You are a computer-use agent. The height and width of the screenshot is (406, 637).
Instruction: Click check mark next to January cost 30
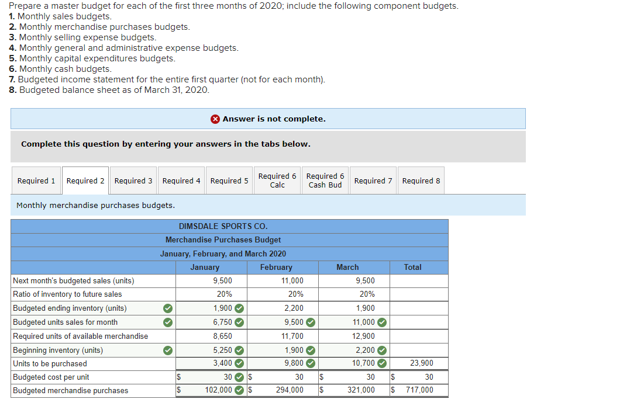pyautogui.click(x=239, y=377)
